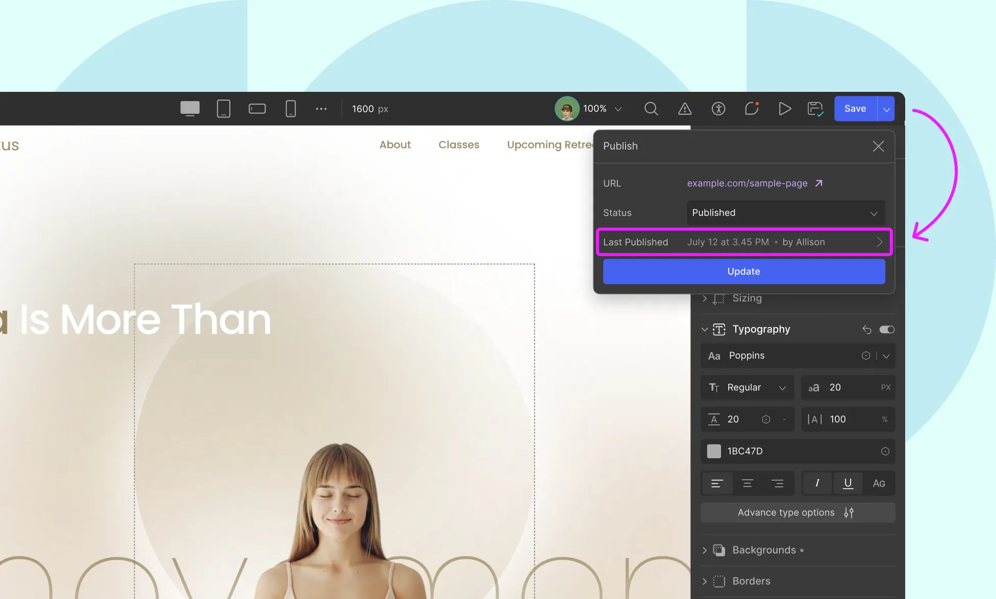Open Advance type options
996x599 pixels.
coord(798,513)
